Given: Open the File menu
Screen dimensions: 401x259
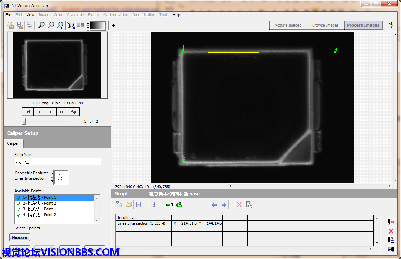Looking at the screenshot, I should (x=8, y=15).
